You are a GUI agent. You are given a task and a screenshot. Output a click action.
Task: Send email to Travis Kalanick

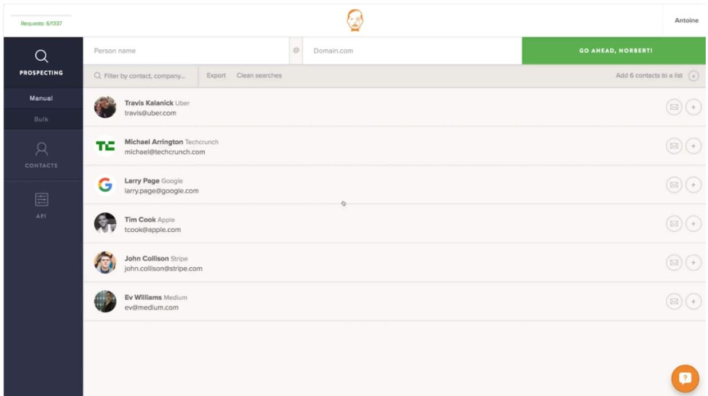(674, 107)
